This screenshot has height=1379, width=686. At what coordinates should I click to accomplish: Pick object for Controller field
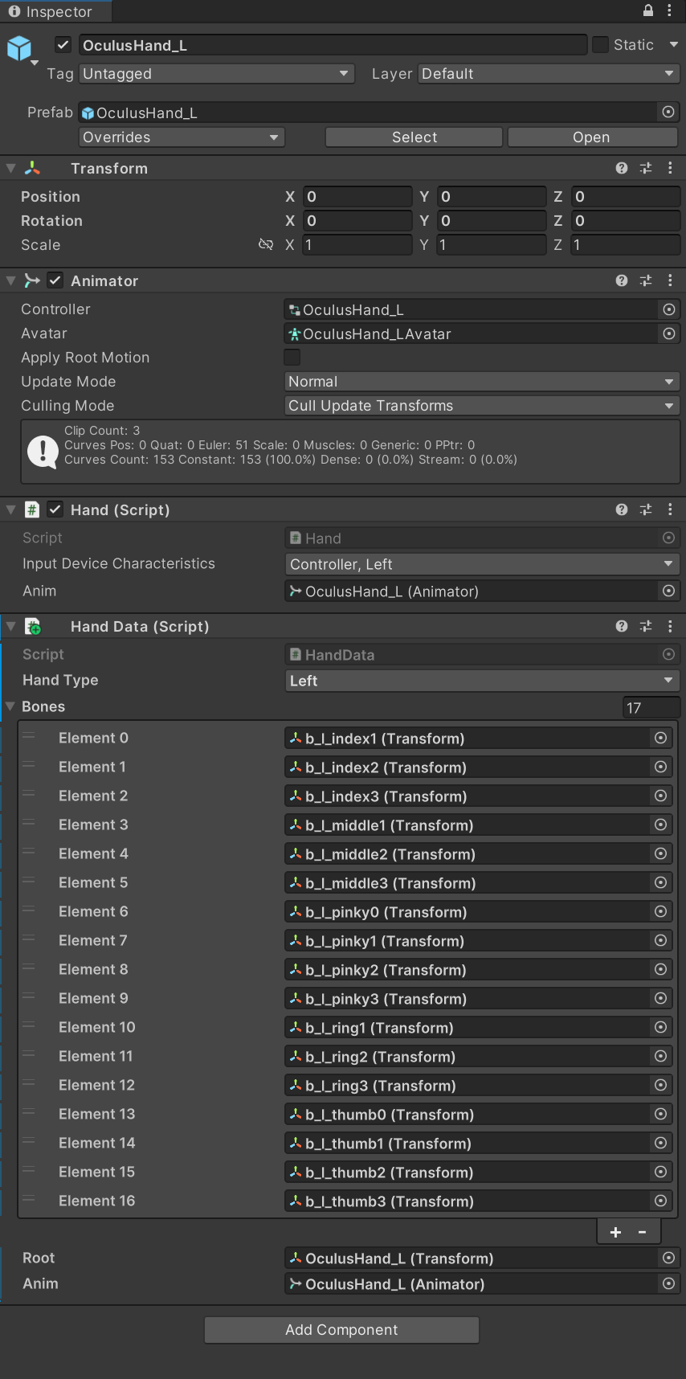(x=668, y=309)
